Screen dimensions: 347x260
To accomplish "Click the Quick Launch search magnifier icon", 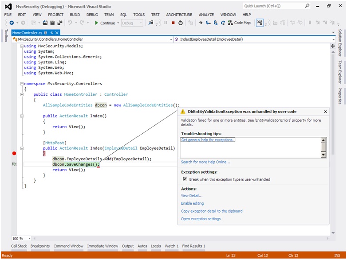I will click(307, 6).
